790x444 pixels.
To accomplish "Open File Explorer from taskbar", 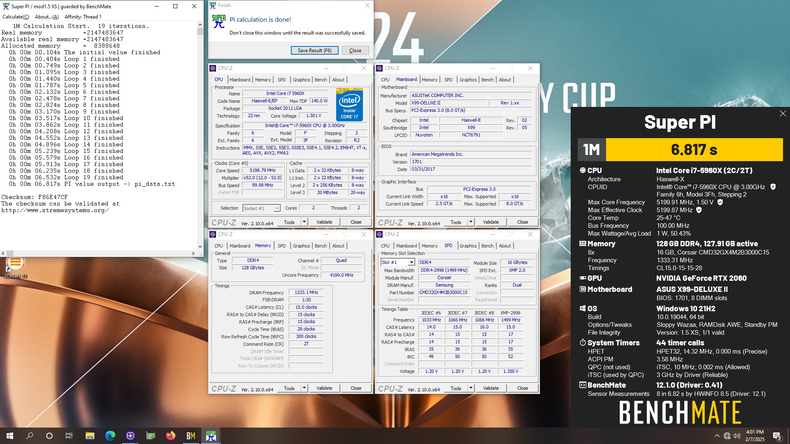I will [90, 436].
